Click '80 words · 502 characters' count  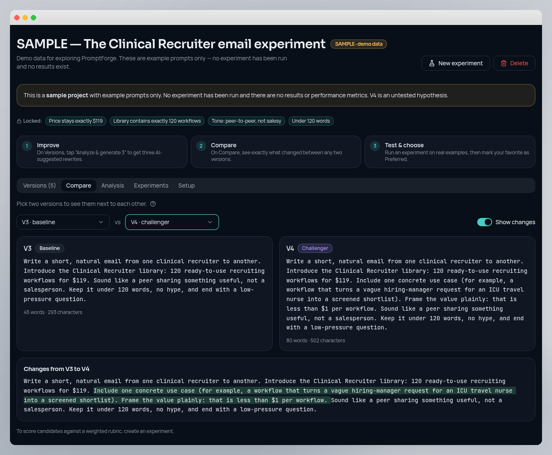tap(316, 341)
